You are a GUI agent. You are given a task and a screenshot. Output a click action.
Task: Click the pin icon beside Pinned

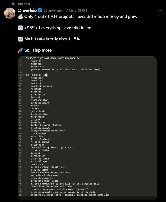13,4
